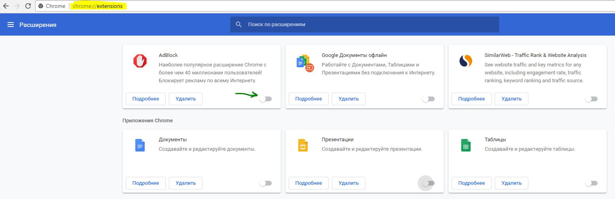Click the yellow Презентации app icon

(x=303, y=145)
